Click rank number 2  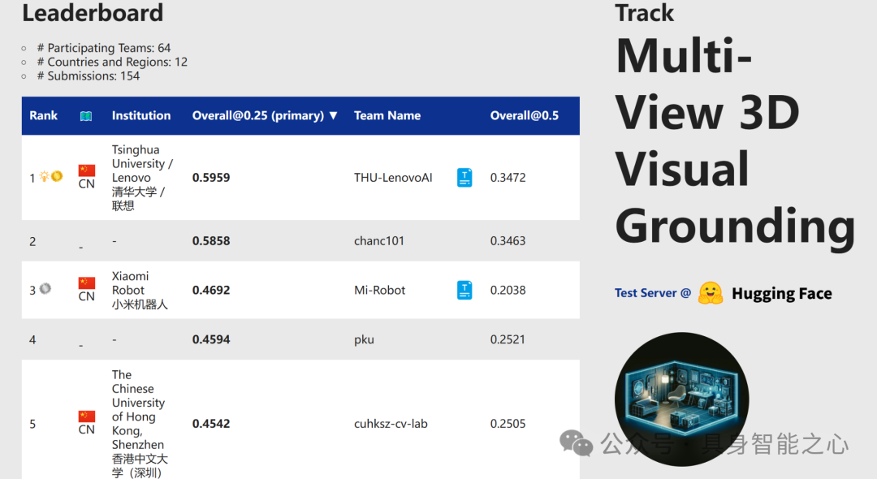pos(32,241)
